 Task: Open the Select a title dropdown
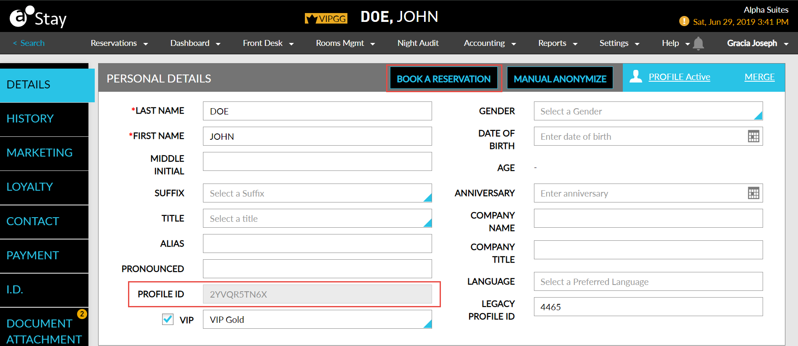pos(317,218)
